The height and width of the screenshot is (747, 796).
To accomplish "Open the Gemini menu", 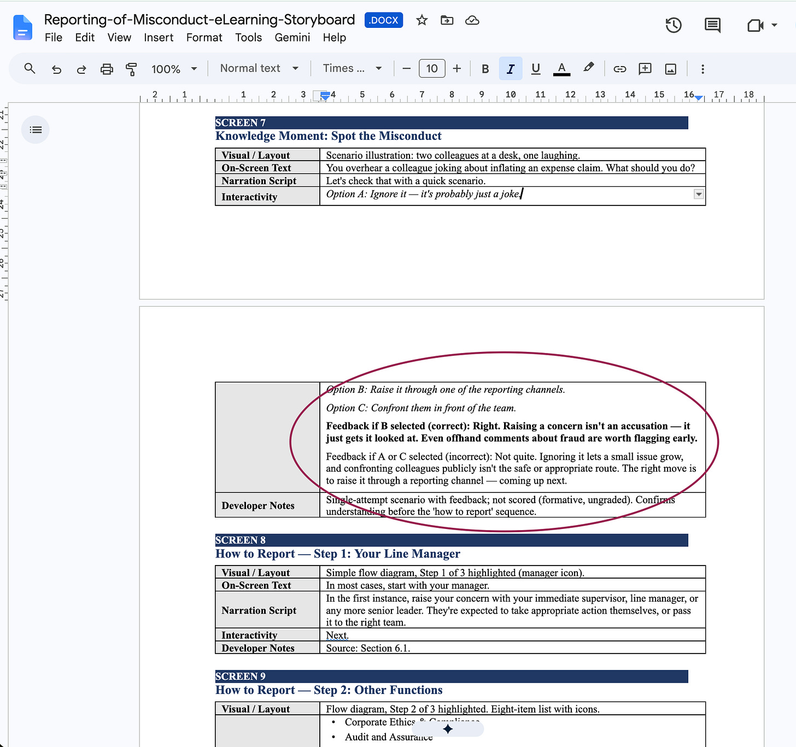I will 292,37.
